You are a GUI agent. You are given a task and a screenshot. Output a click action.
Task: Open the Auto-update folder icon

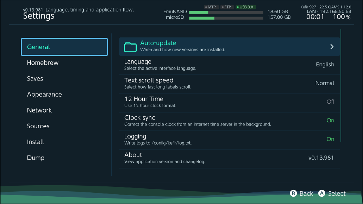coord(130,47)
